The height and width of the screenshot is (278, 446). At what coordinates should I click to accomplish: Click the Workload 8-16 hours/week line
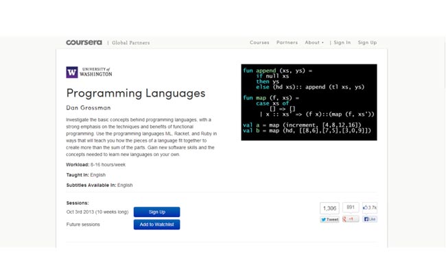95,165
